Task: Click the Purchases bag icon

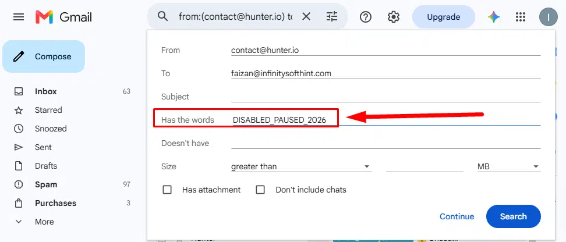Action: pos(19,203)
